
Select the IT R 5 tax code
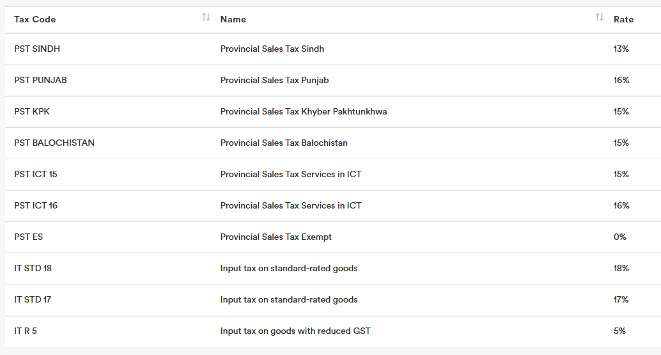pyautogui.click(x=26, y=331)
